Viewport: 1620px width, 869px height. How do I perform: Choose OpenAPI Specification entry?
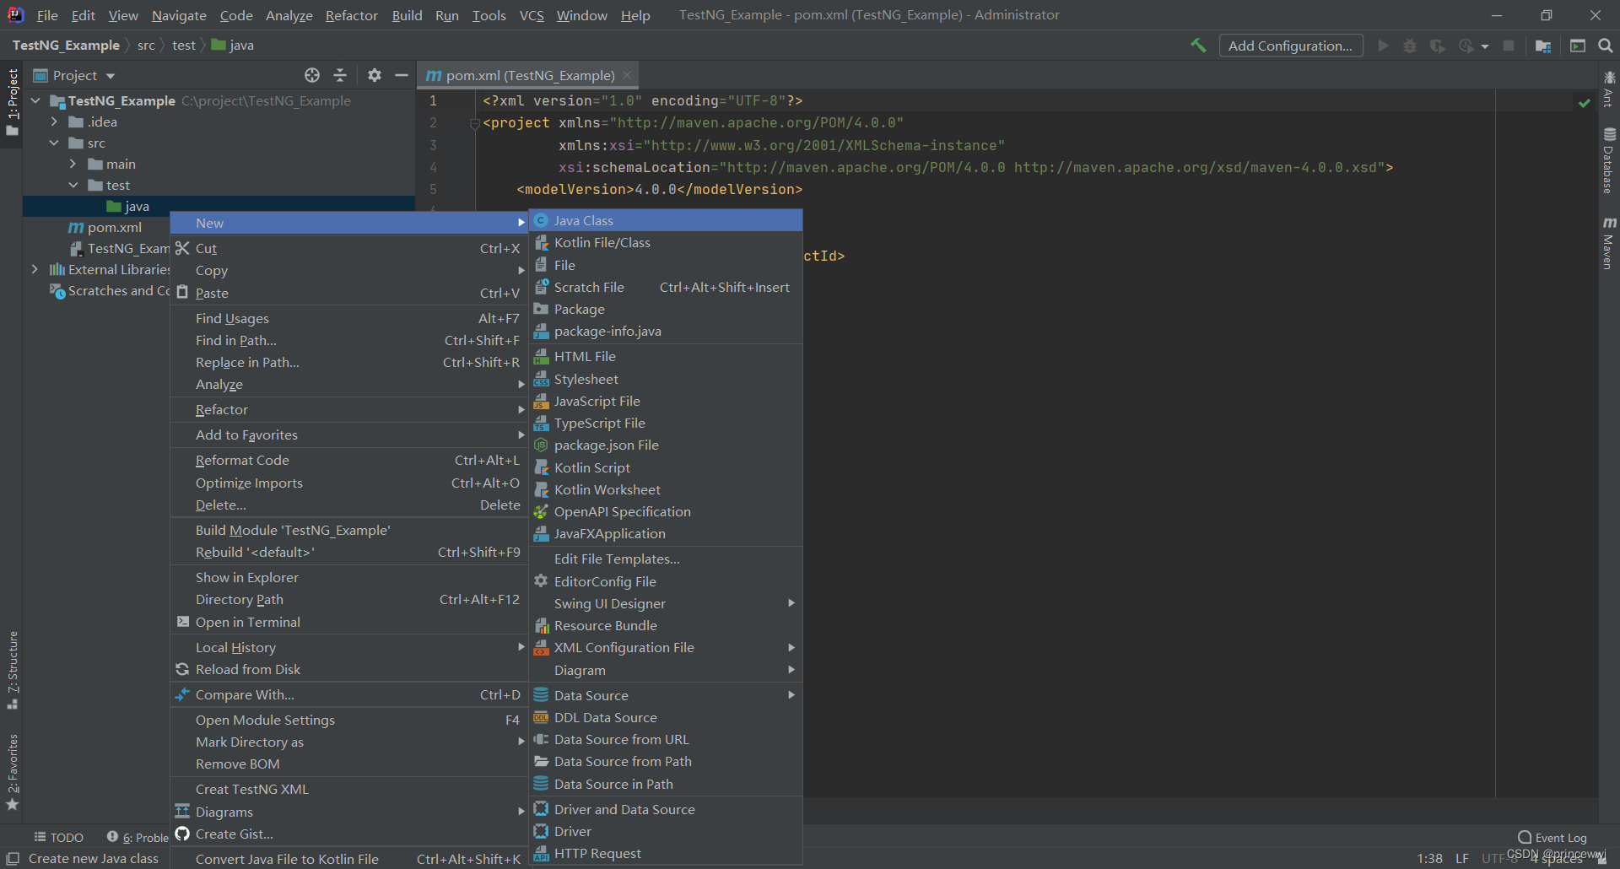[666, 511]
